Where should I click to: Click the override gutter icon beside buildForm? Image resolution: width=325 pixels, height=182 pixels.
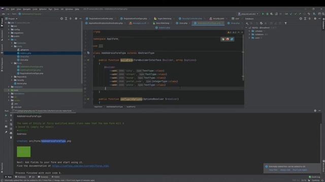(88, 60)
